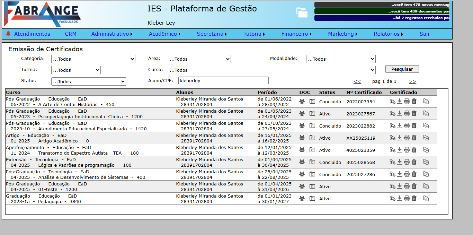Click the Pesquisar button

click(402, 69)
